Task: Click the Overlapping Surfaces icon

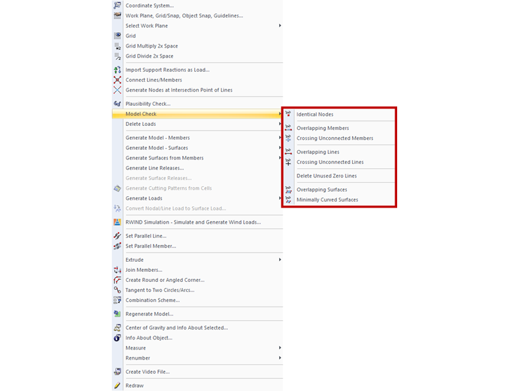Action: (x=288, y=189)
